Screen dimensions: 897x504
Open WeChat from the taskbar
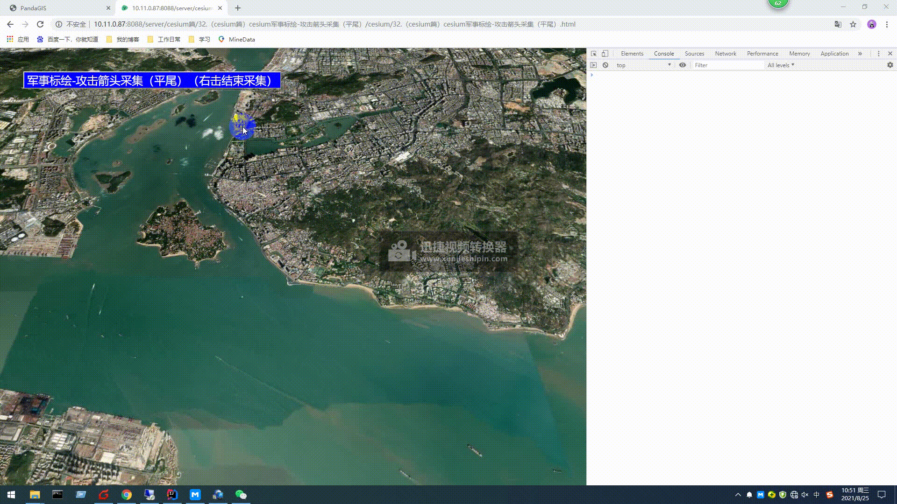point(241,495)
